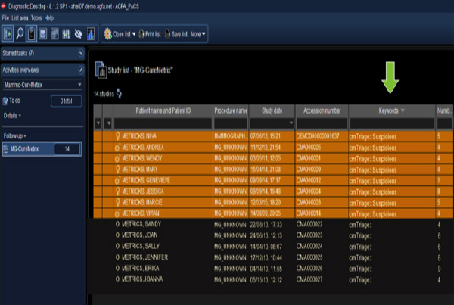
Task: Open the Help menu
Action: pos(49,18)
